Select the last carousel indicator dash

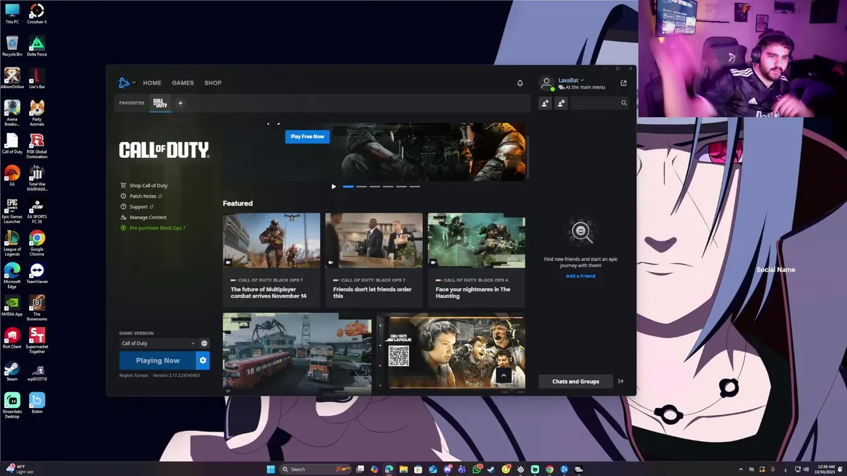coord(414,186)
